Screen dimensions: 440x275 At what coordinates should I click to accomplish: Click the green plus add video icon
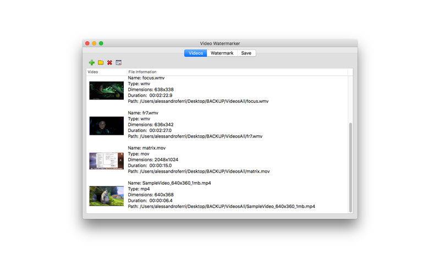(92, 63)
